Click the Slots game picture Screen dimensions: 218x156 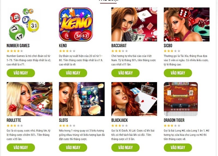pyautogui.click(x=82, y=99)
